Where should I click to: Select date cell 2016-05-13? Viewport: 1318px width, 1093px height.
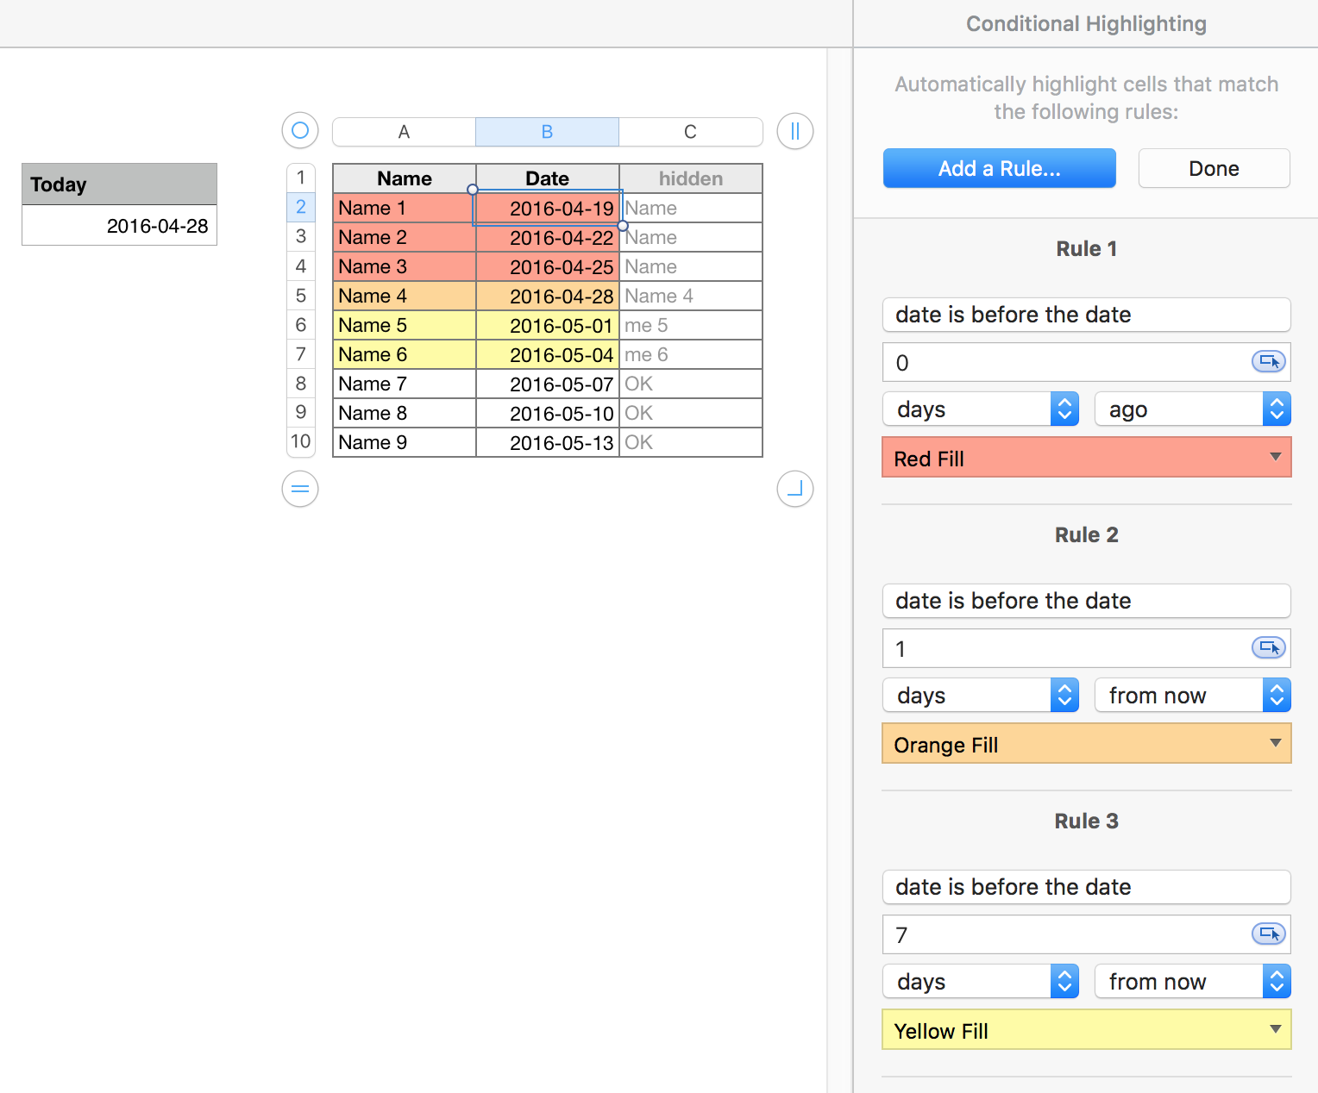[548, 442]
